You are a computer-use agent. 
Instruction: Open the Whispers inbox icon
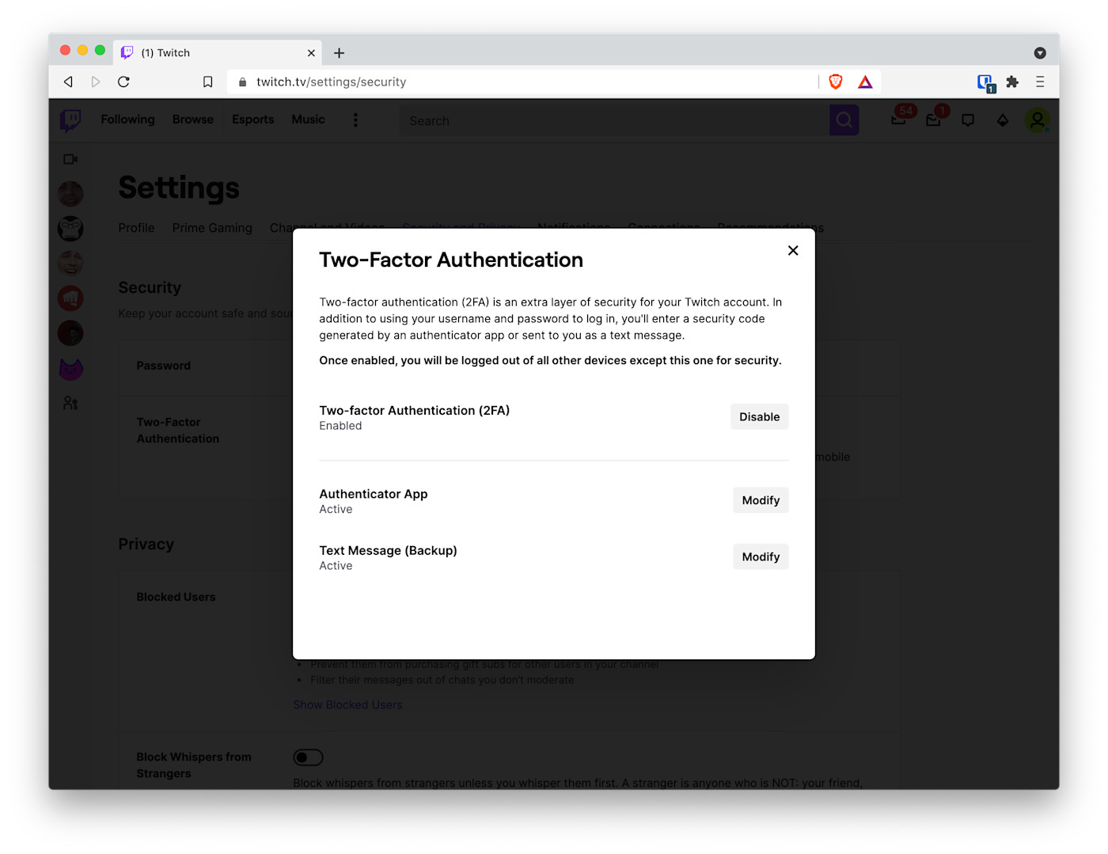pos(933,120)
